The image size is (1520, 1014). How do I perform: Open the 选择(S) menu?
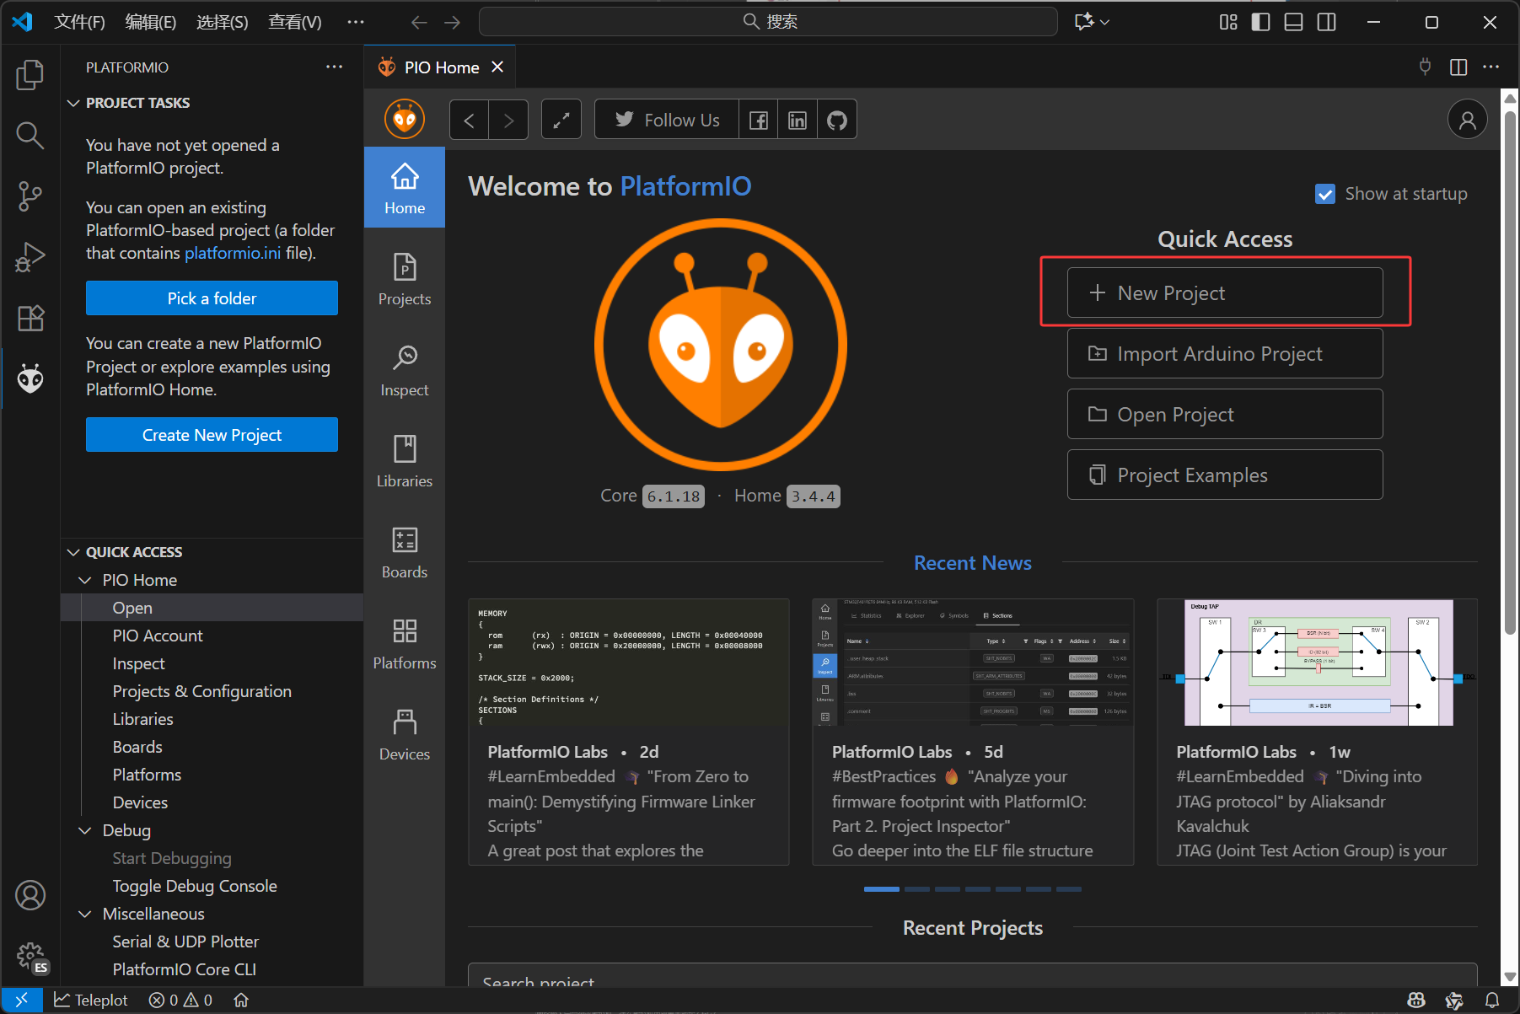223,22
